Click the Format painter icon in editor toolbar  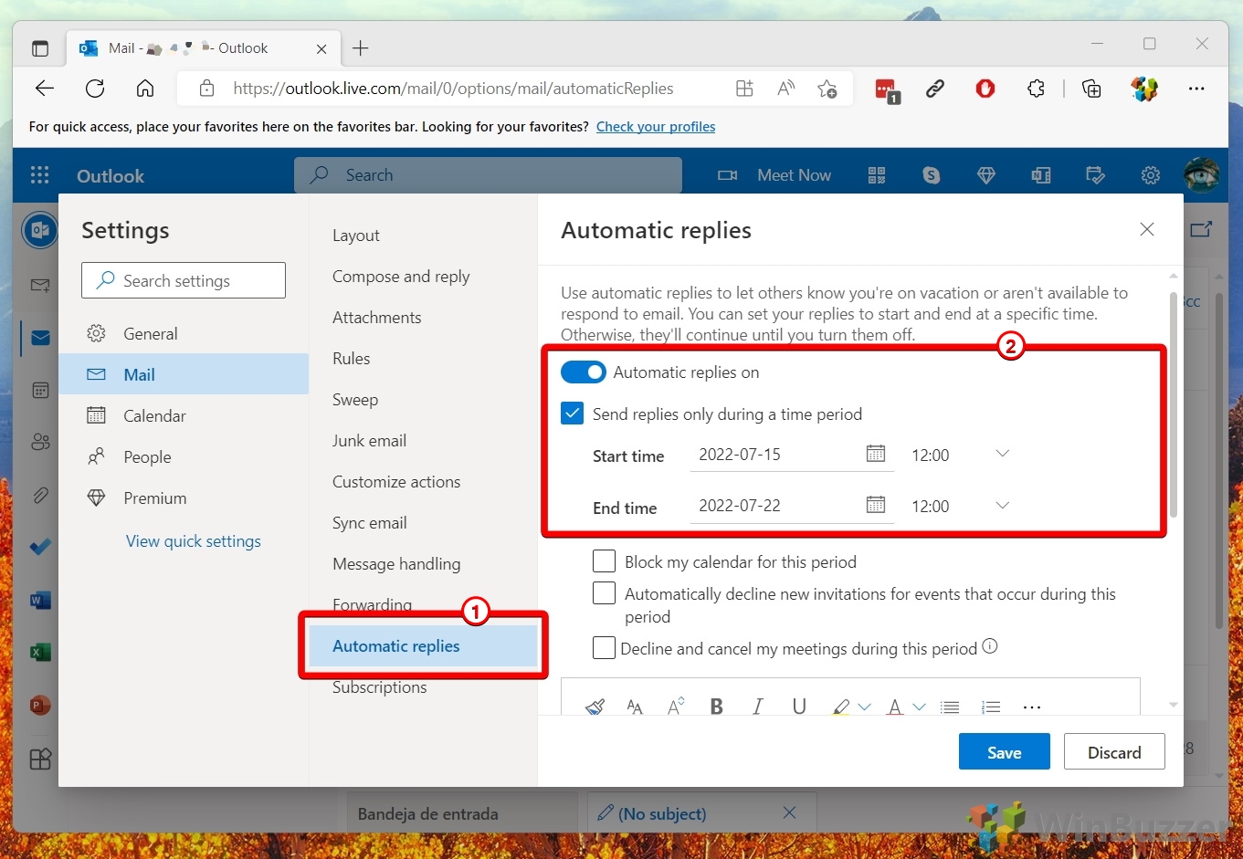point(595,707)
